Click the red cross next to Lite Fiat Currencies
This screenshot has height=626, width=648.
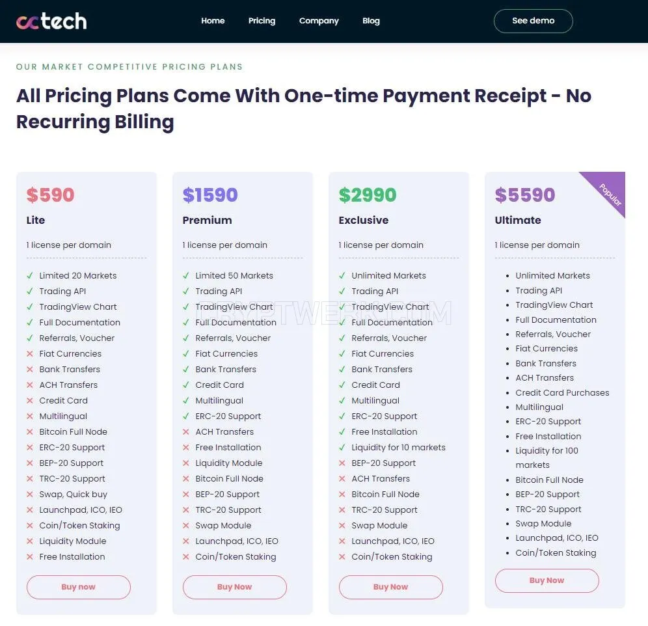(x=30, y=353)
